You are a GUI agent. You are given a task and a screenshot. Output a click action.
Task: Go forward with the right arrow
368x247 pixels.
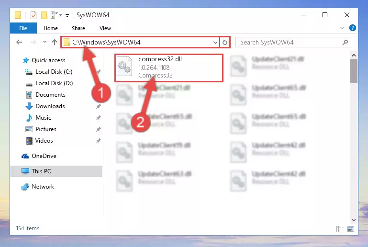(x=33, y=42)
